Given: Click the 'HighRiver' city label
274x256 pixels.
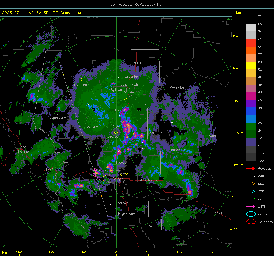Looking at the screenshot, I should point(126,214).
